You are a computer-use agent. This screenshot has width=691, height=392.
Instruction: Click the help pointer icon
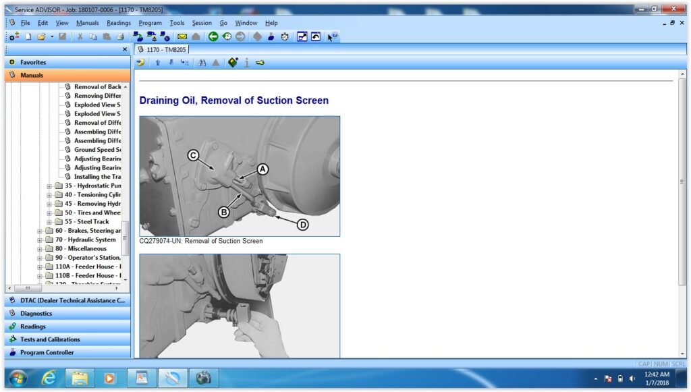[x=333, y=36]
